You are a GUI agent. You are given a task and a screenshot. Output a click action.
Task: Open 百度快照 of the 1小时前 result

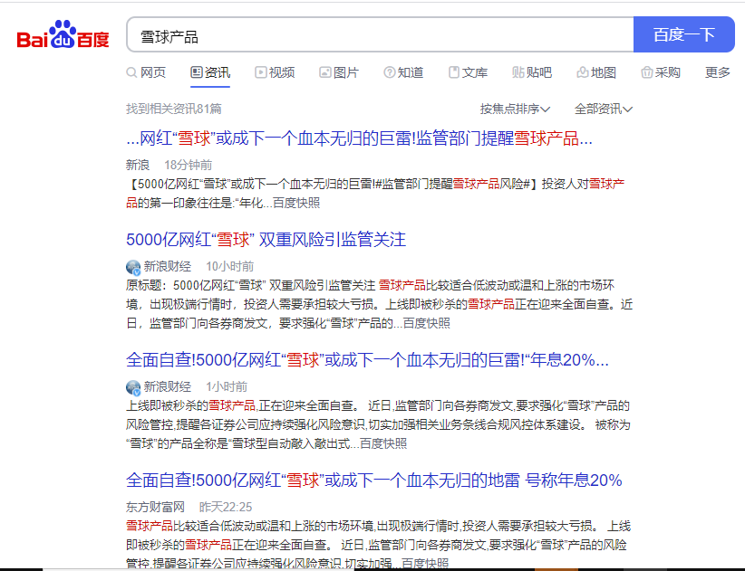point(383,444)
